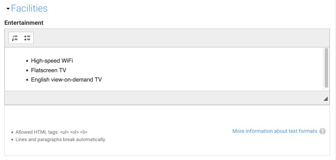Collapse the Facilities section arrow

click(8, 9)
